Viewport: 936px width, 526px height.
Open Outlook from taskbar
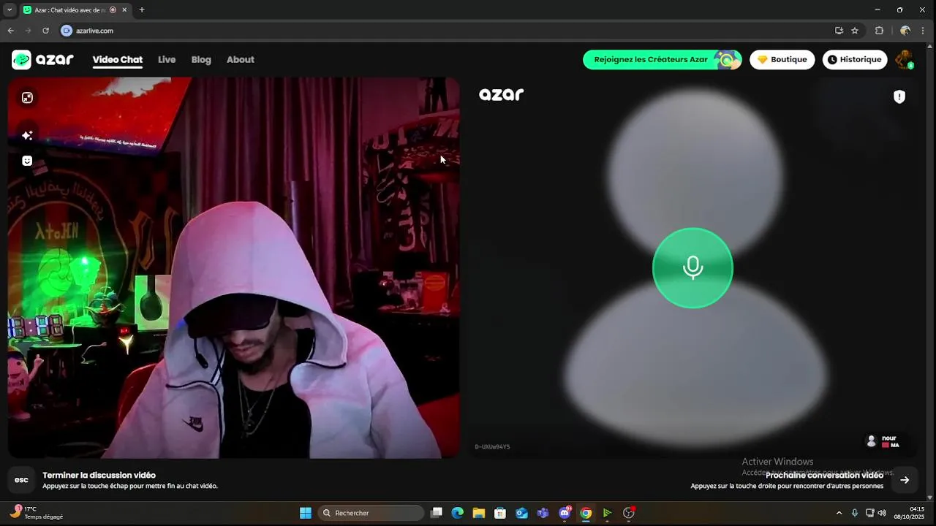tap(521, 513)
